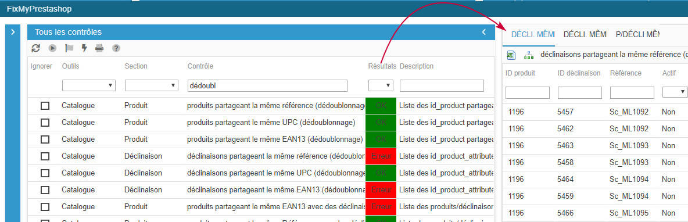Click the Contrôle filter field containing dédoubl
Image resolution: width=688 pixels, height=222 pixels.
pyautogui.click(x=267, y=85)
